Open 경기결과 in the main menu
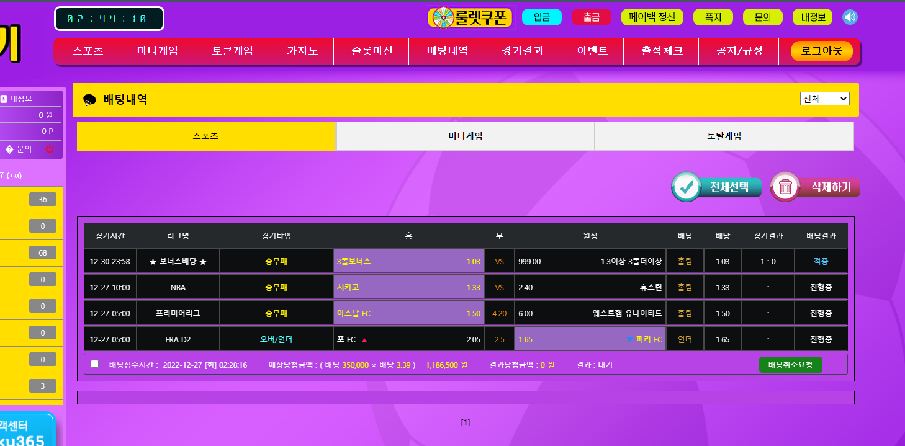Screen dimensions: 905x446 pyautogui.click(x=522, y=51)
